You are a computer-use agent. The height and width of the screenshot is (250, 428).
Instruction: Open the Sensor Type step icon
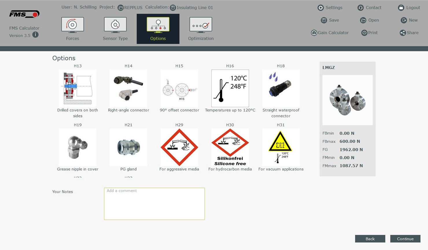[x=115, y=25]
